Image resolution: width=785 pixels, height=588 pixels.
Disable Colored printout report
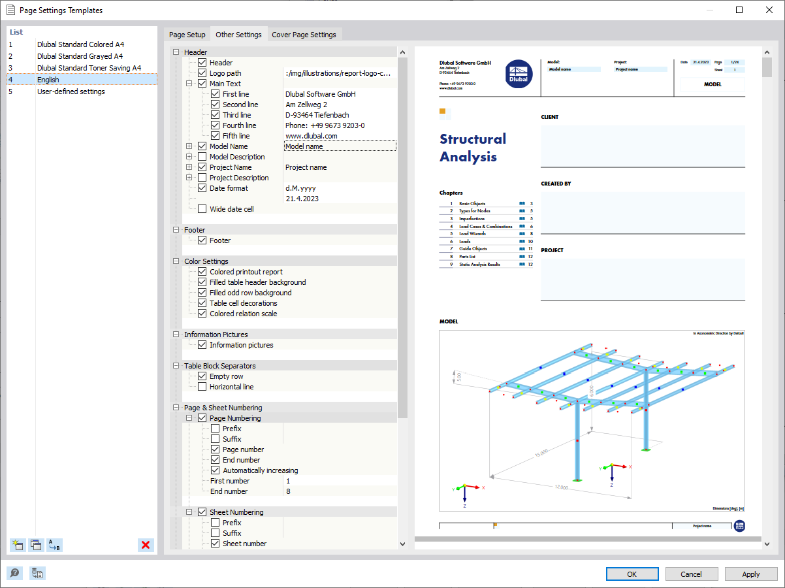coord(202,271)
